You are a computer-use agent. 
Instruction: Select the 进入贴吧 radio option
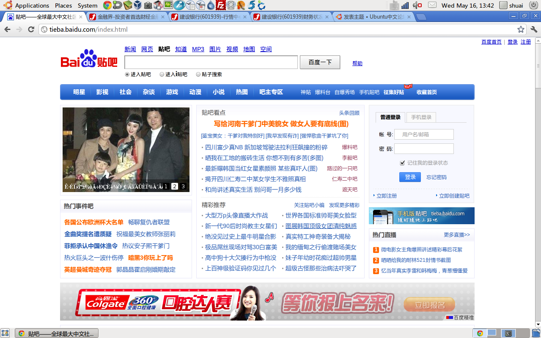127,74
